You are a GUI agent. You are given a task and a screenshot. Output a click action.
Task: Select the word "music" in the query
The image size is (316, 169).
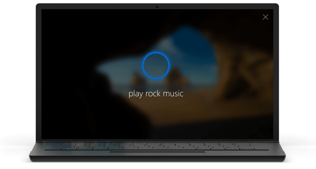click(x=173, y=93)
